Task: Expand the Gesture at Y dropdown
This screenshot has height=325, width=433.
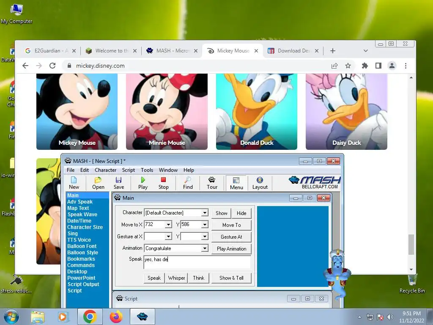Action: click(x=204, y=237)
